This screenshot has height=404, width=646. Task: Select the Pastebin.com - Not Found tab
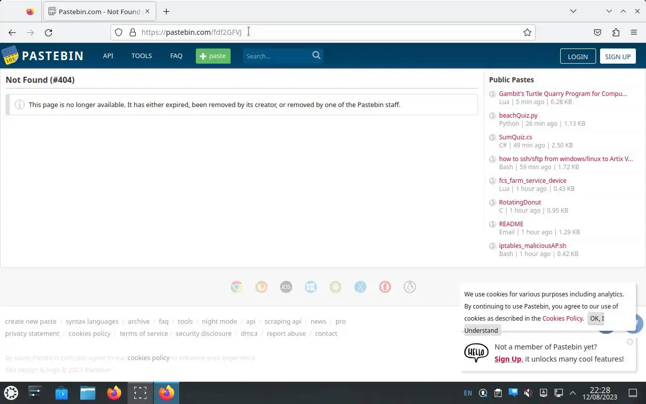point(99,11)
